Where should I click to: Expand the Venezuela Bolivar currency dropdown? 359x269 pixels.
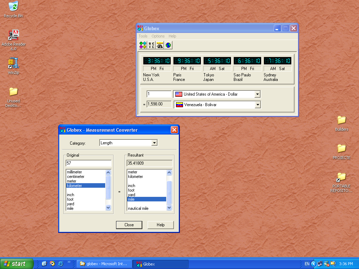(258, 105)
